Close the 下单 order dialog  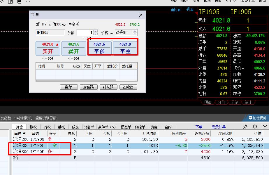[141, 15]
